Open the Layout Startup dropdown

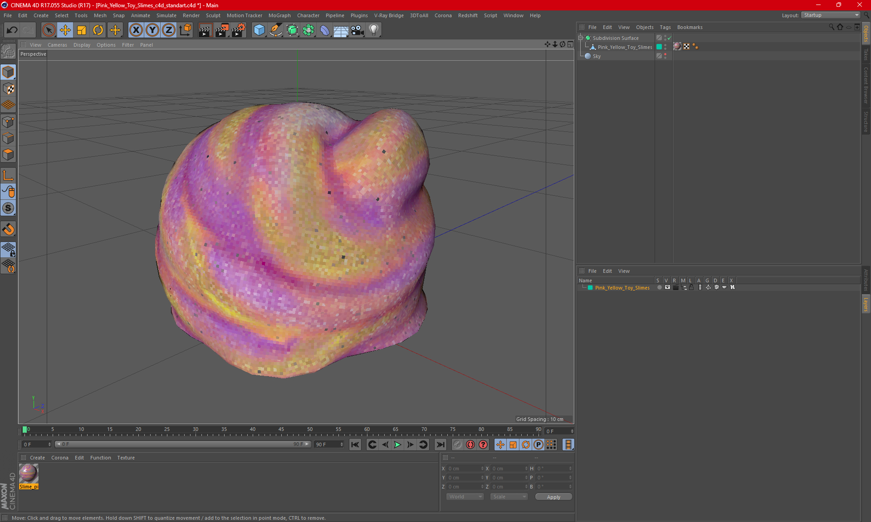(x=831, y=15)
